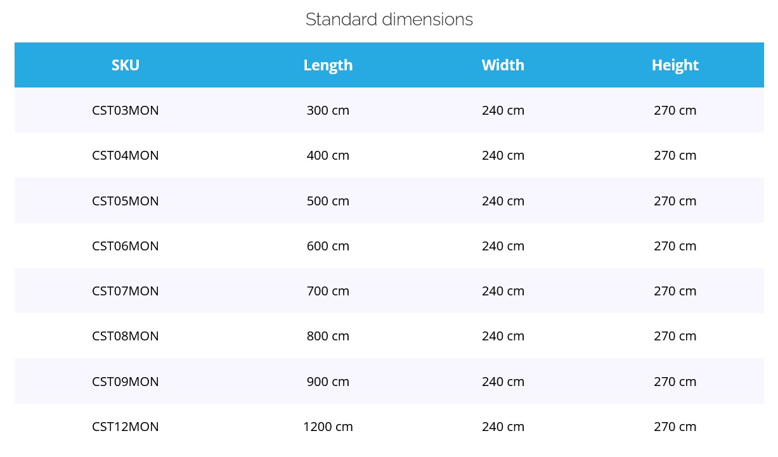This screenshot has height=457, width=778.
Task: Choose the CST06MON SKU cell
Action: coord(126,246)
